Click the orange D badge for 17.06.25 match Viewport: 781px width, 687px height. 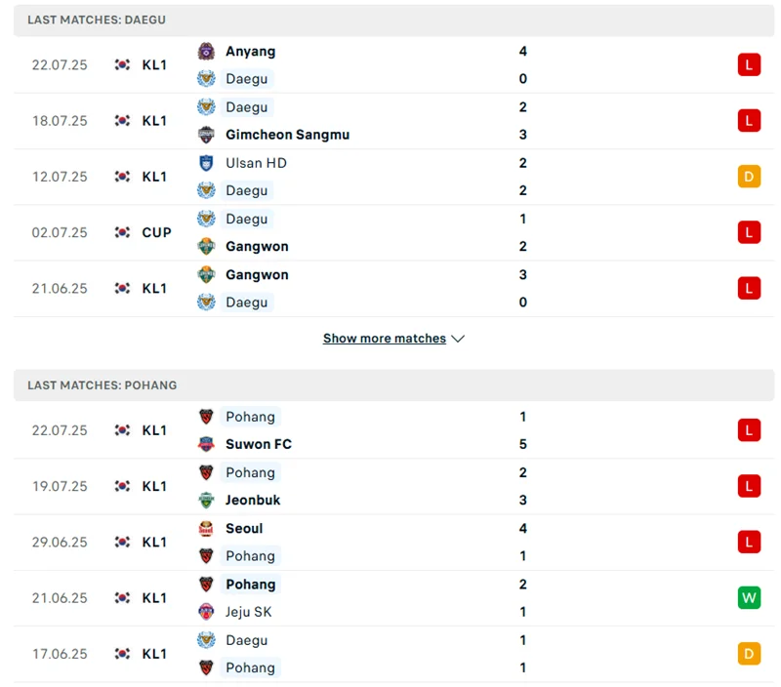click(x=749, y=654)
